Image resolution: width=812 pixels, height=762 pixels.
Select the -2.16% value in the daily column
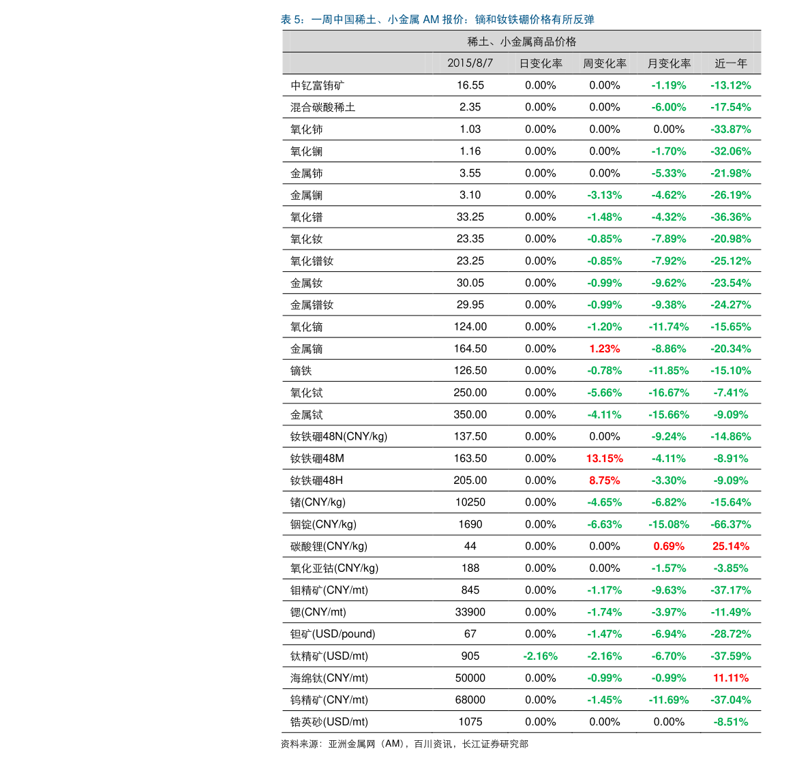(541, 656)
